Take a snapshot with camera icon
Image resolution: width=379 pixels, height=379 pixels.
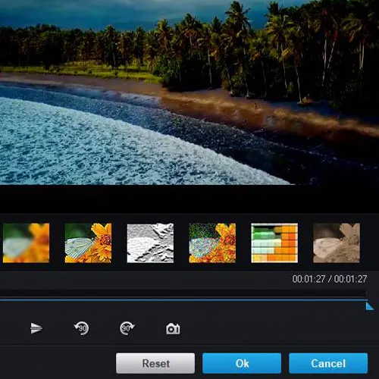pyautogui.click(x=173, y=329)
